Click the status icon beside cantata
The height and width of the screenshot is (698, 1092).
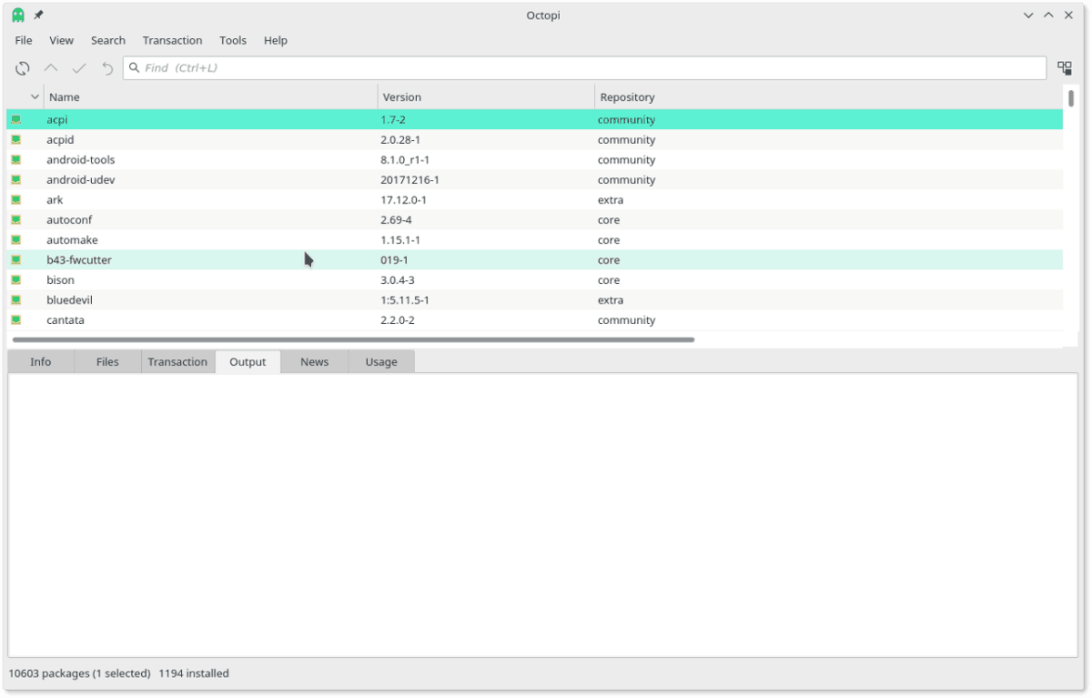point(16,320)
